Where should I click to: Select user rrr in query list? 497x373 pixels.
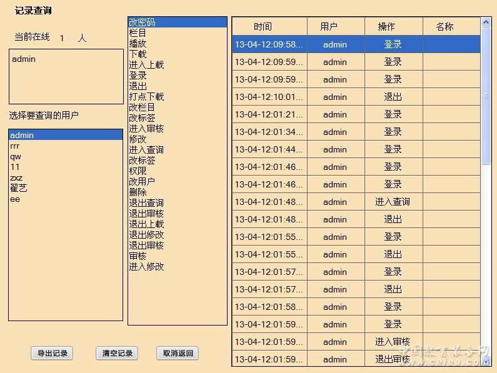[x=15, y=146]
